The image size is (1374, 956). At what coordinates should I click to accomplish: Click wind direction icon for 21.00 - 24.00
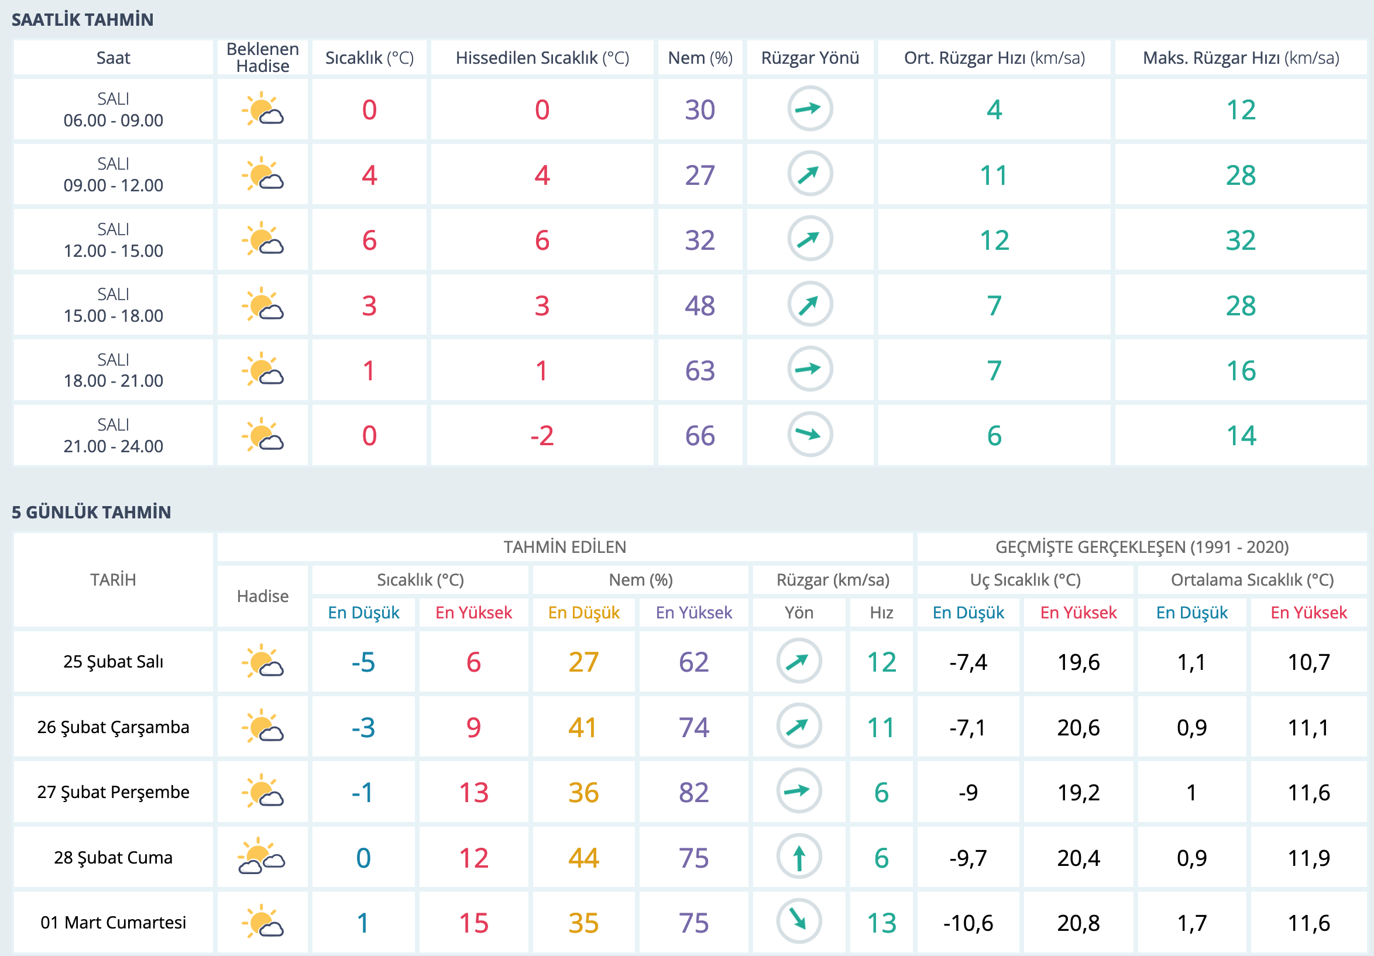click(x=810, y=434)
